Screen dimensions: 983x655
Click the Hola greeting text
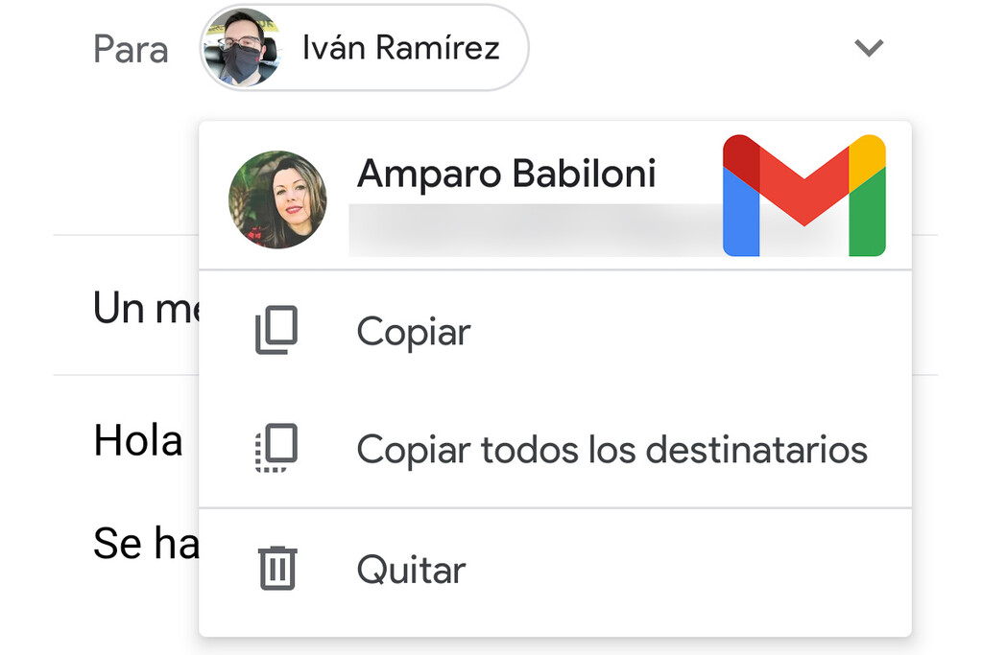coord(137,439)
